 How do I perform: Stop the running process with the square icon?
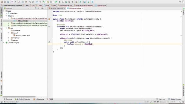click(73, 2)
